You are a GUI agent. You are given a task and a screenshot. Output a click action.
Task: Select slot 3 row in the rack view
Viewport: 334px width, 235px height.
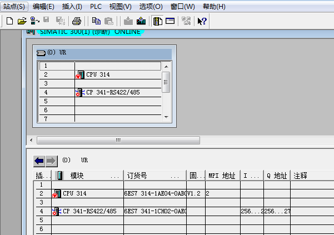[100, 83]
